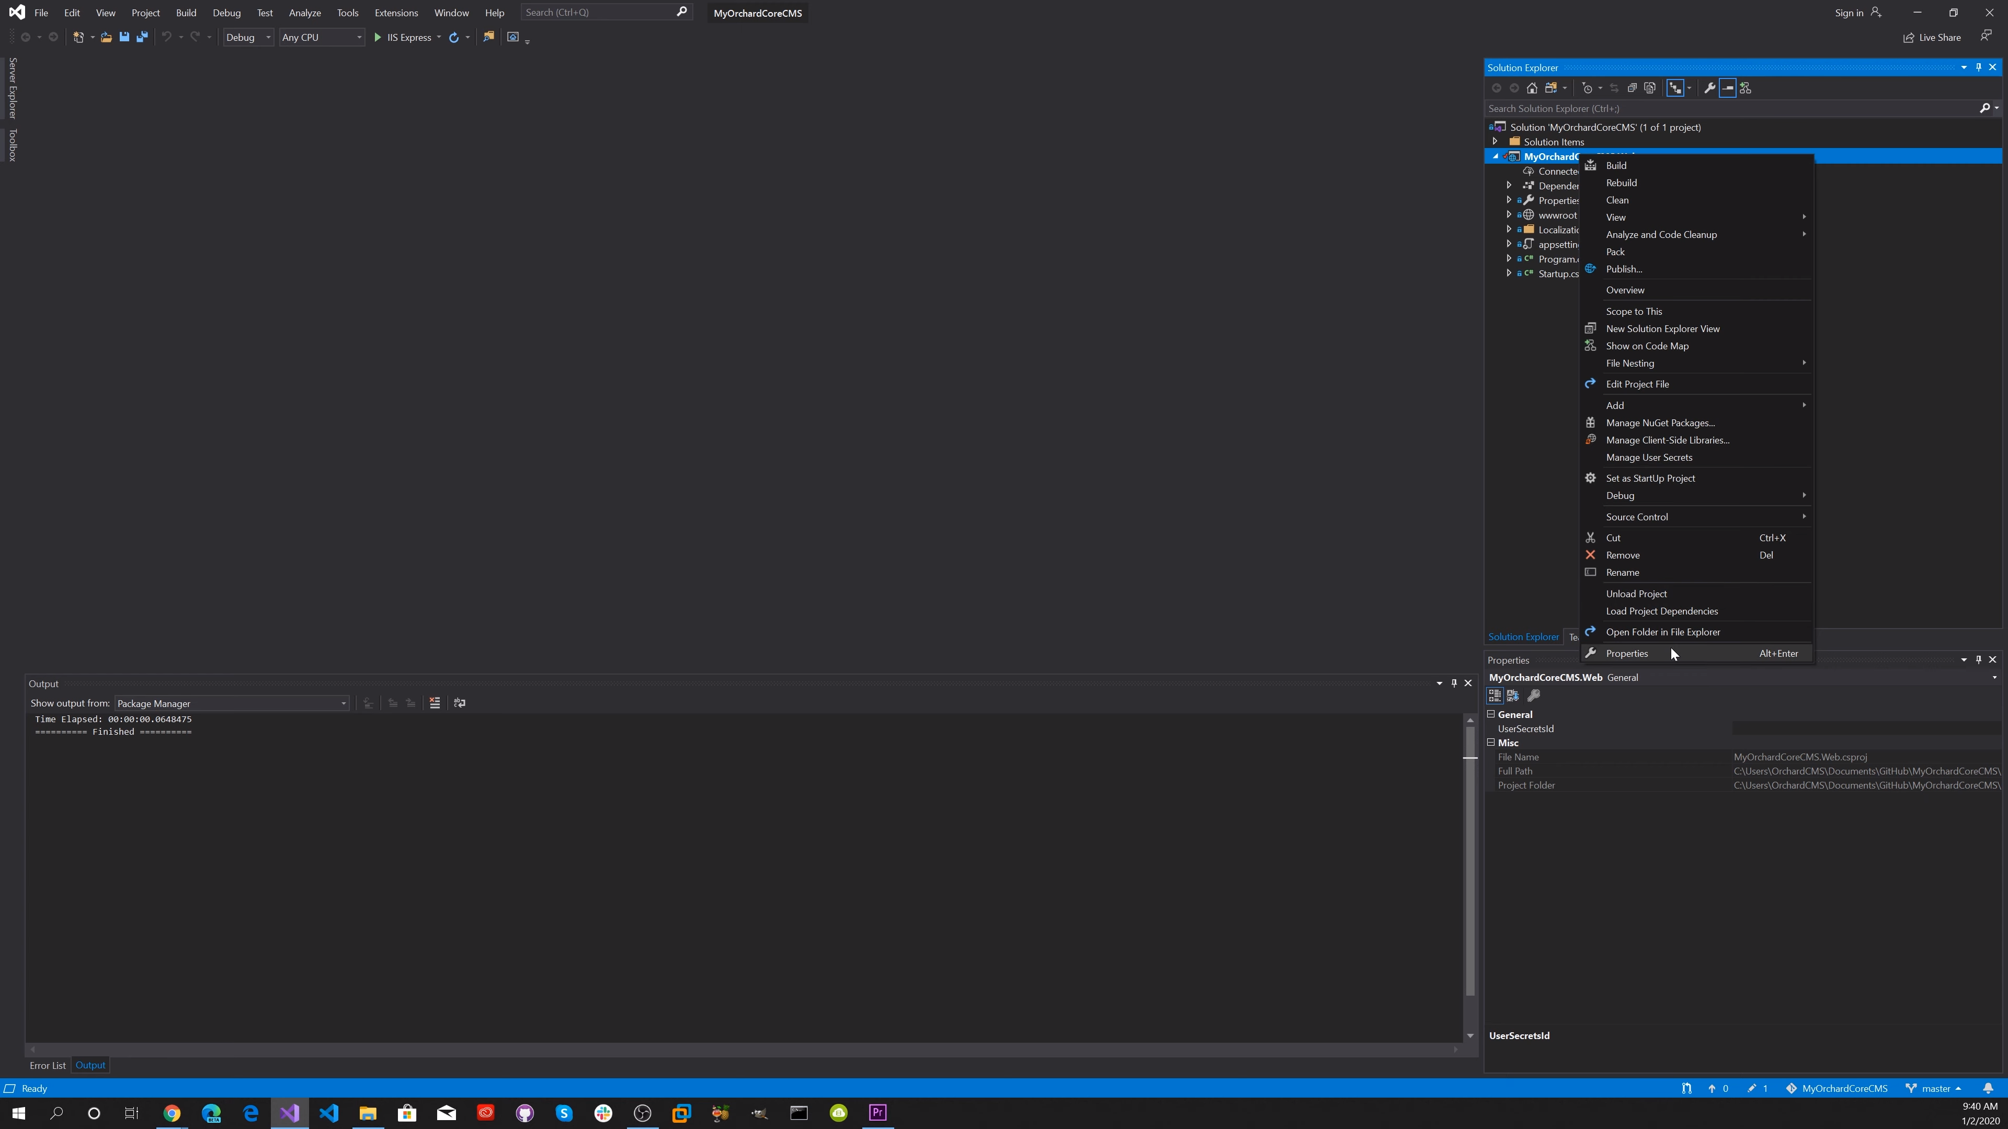Click the browser Refresh icon in toolbar
This screenshot has width=2008, height=1129.
click(x=454, y=37)
